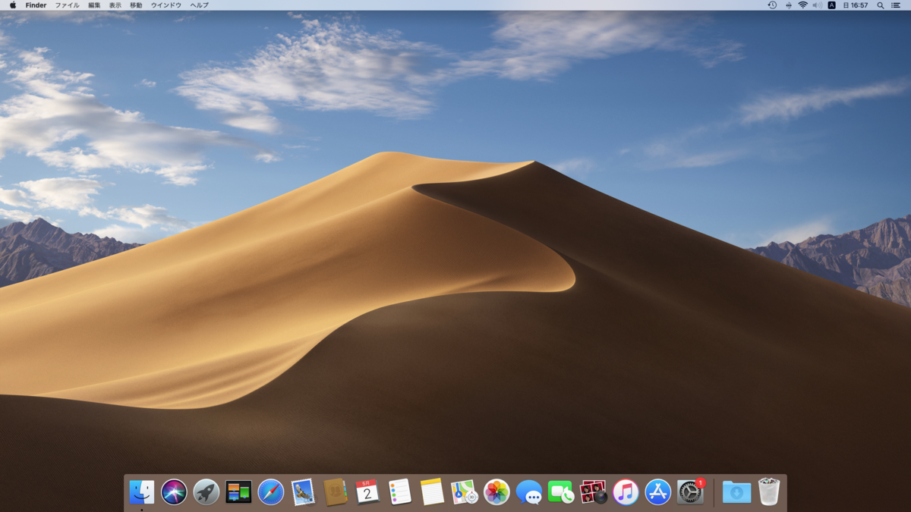Viewport: 911px width, 512px height.
Task: Open App Store in Dock
Action: (x=657, y=492)
